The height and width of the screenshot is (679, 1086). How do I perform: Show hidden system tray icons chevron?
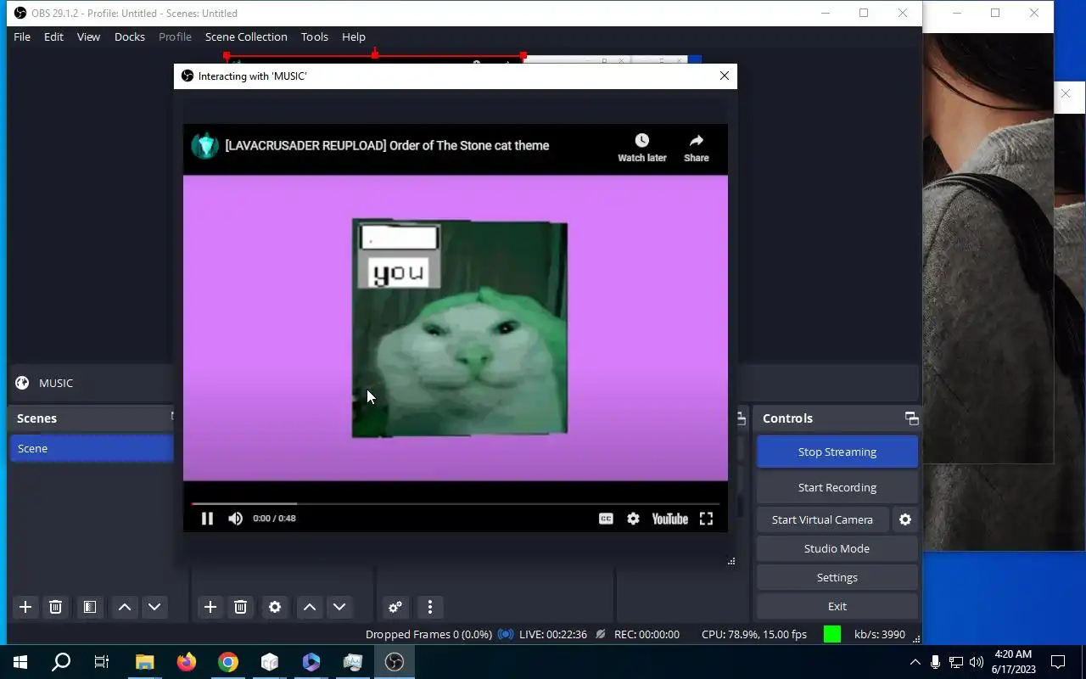pos(915,662)
